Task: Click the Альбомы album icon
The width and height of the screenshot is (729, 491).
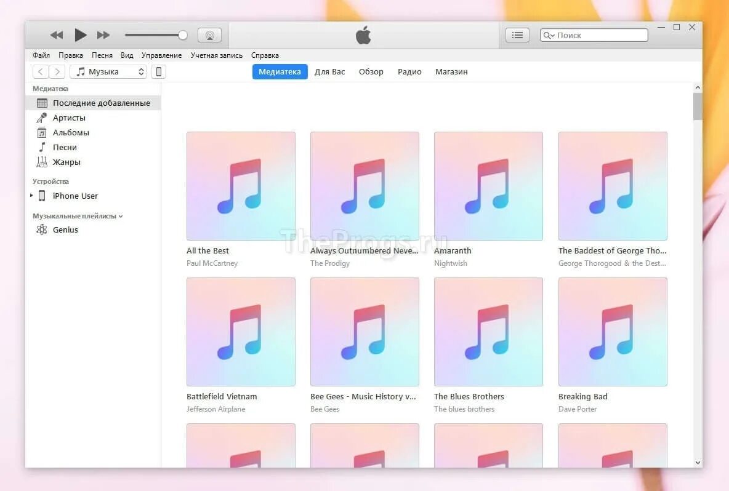Action: pos(42,132)
